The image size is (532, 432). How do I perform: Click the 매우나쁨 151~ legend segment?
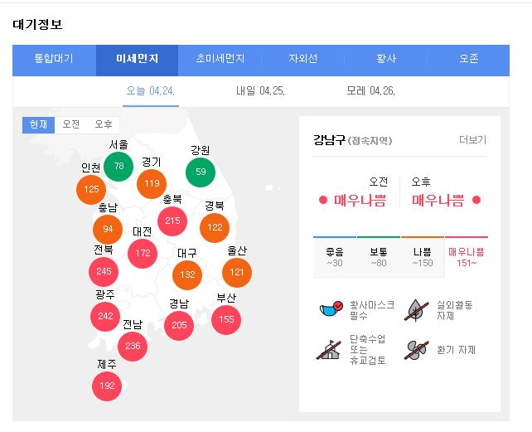[x=466, y=257]
